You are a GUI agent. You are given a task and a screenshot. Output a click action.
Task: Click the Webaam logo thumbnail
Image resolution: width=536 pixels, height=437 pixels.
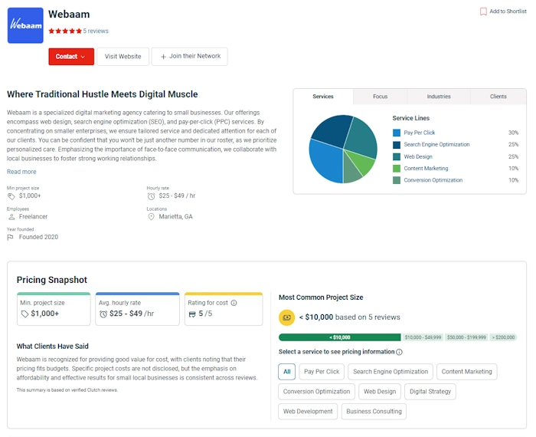click(x=25, y=25)
